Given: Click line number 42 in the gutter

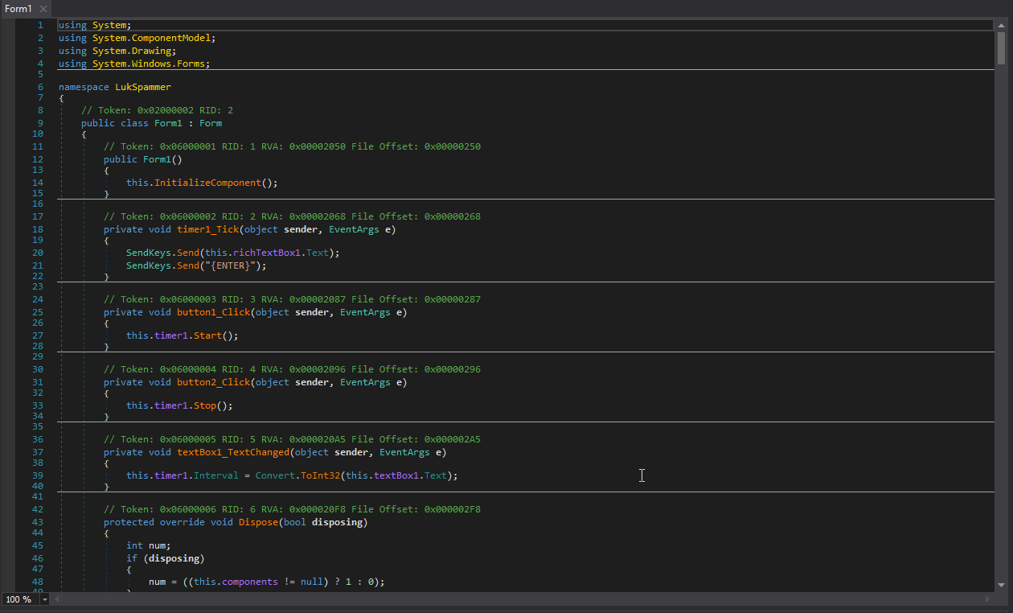Looking at the screenshot, I should tap(38, 509).
